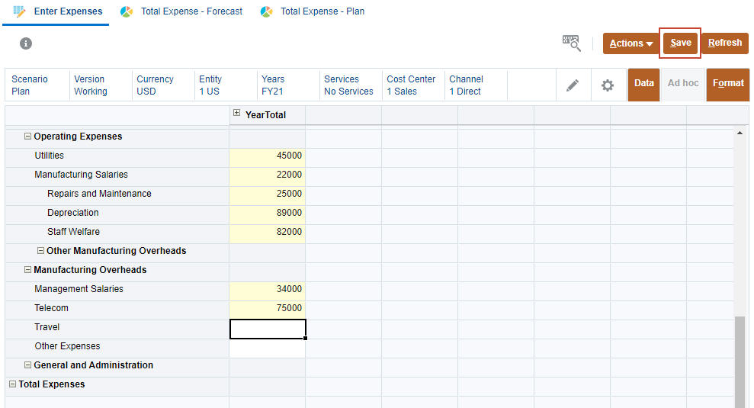Select the Management Salaries row label
The width and height of the screenshot is (754, 408).
click(79, 289)
